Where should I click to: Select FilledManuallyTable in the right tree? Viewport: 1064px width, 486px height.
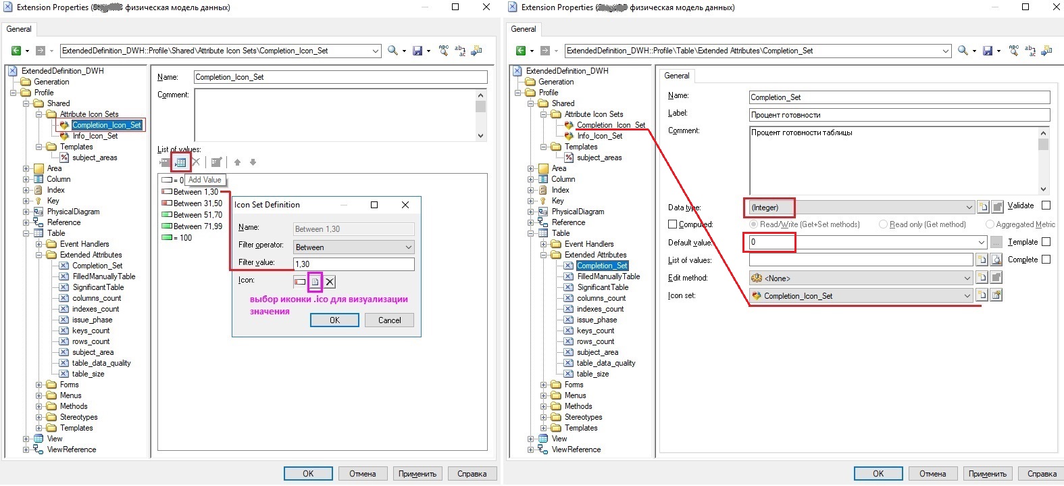coord(609,276)
